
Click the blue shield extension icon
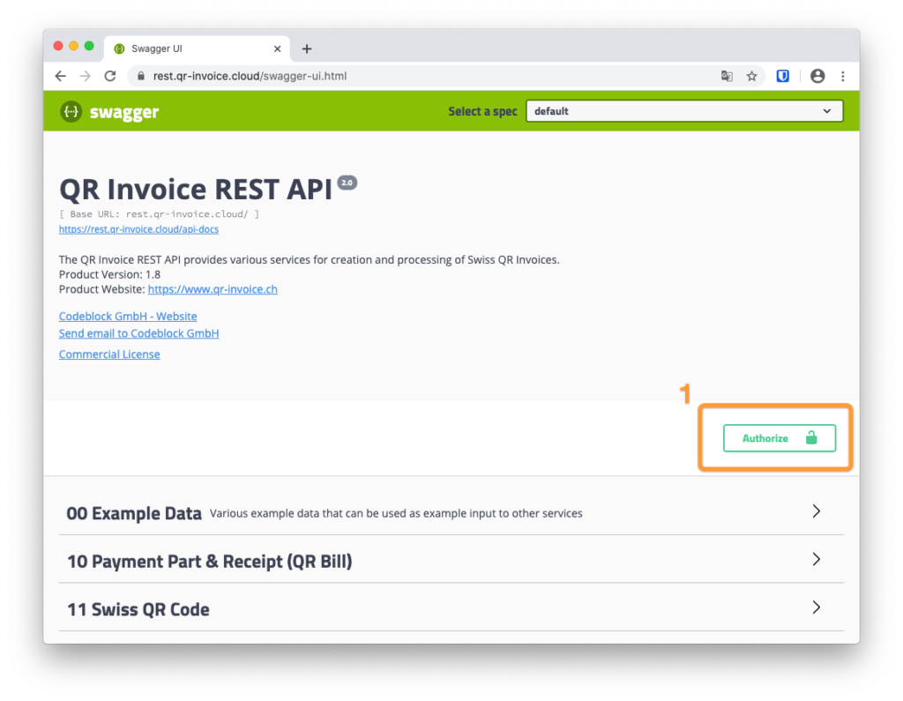pyautogui.click(x=782, y=77)
